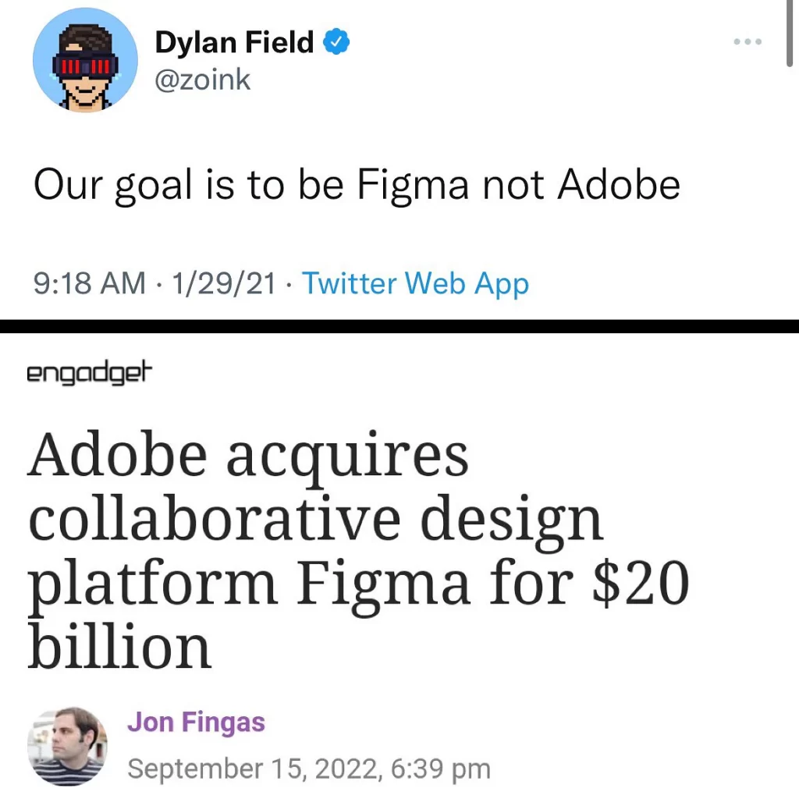Click the 9:18 AM tweet timestamp
This screenshot has height=799, width=799.
(x=89, y=283)
